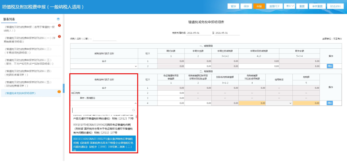Click orange 免税额 cell in row 4

pyautogui.click(x=306, y=103)
